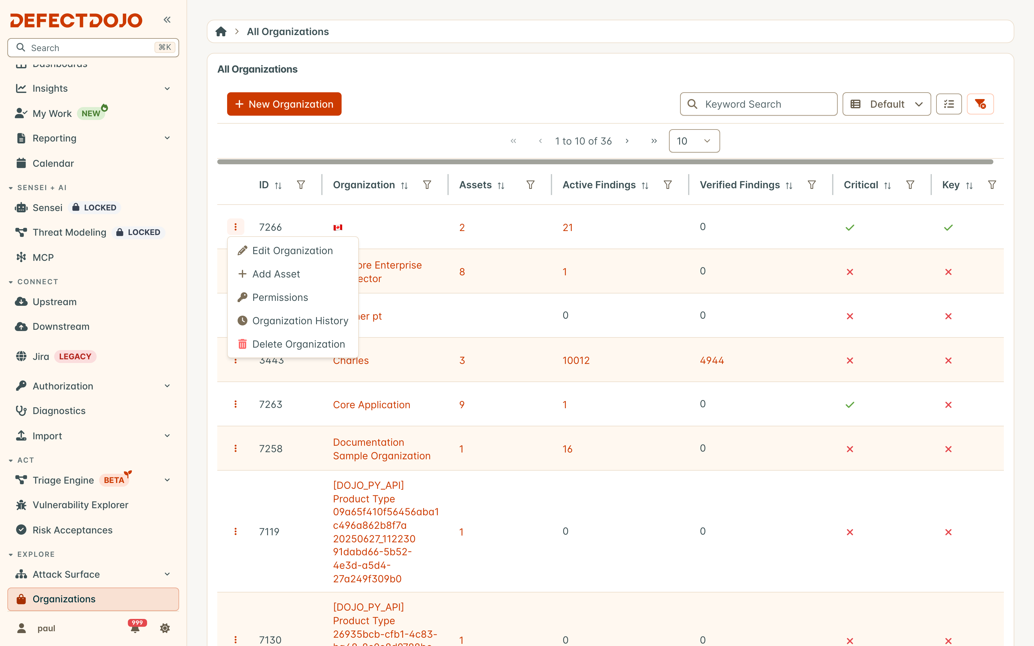Open column checklist settings icon
Image resolution: width=1034 pixels, height=646 pixels.
948,104
